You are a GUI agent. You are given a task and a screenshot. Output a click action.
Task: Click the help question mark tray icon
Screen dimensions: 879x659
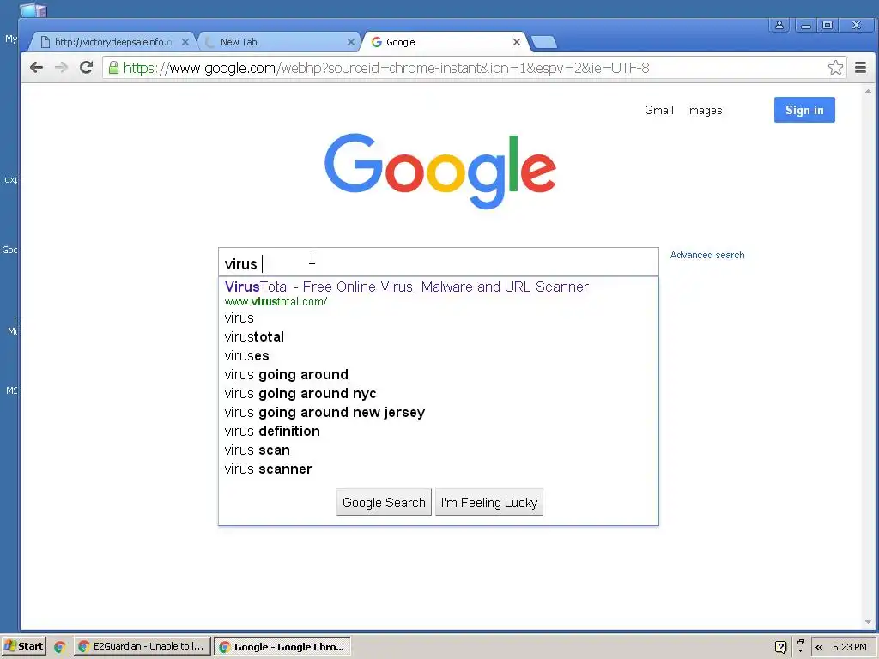780,647
